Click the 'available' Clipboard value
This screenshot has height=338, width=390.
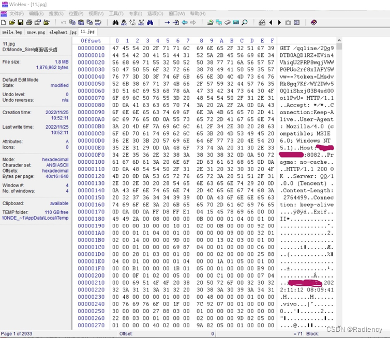pyautogui.click(x=59, y=203)
